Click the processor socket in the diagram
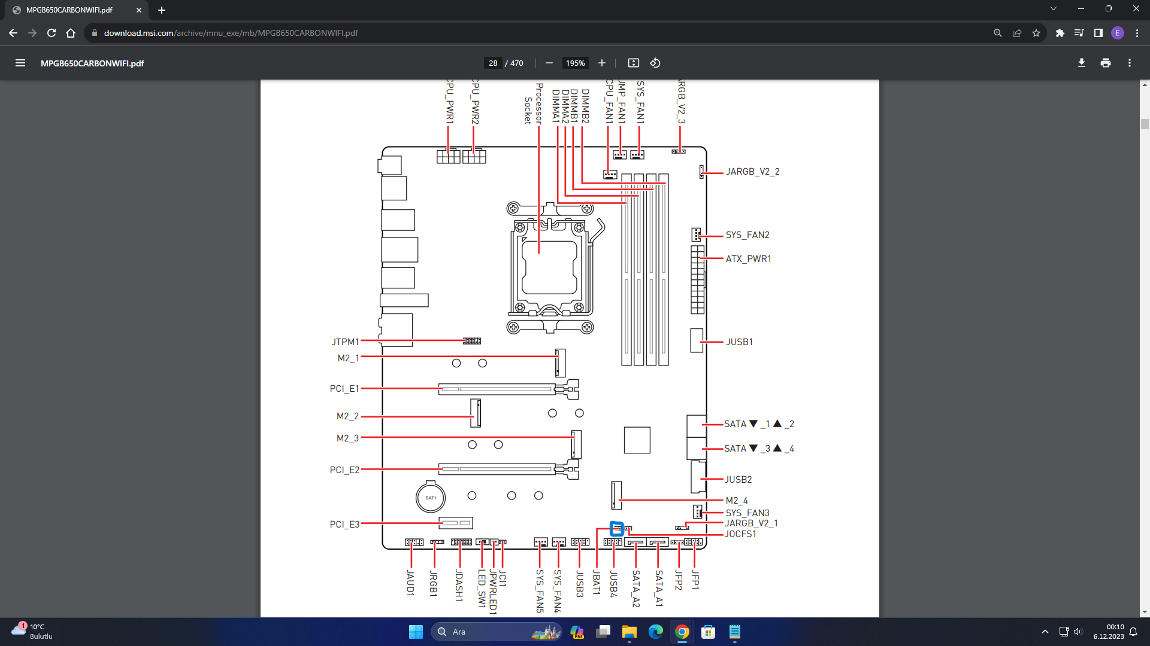 pyautogui.click(x=550, y=267)
